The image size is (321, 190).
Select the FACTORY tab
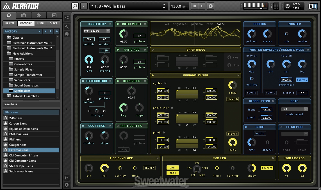26,23
